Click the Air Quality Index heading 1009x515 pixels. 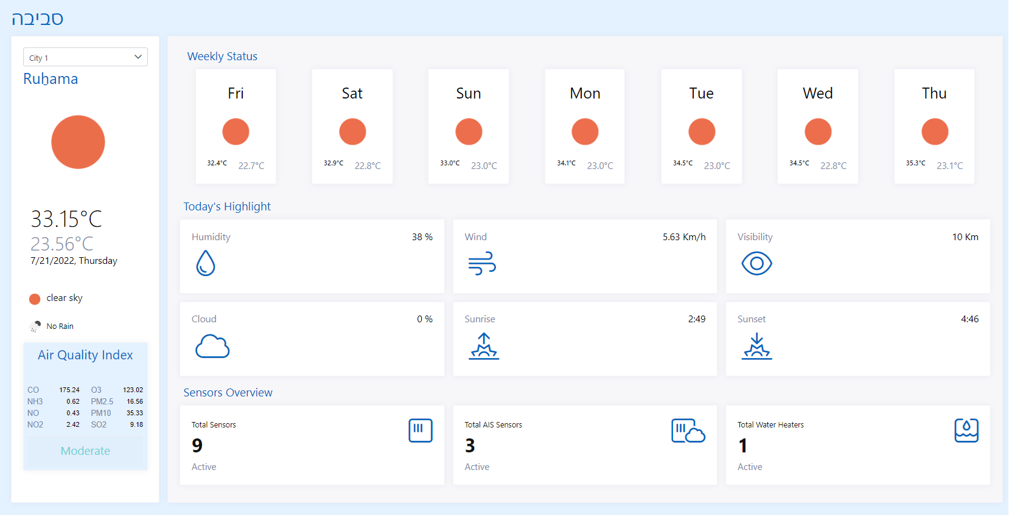pos(85,355)
